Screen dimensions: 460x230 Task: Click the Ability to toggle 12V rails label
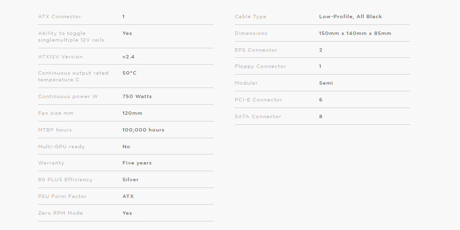(71, 36)
